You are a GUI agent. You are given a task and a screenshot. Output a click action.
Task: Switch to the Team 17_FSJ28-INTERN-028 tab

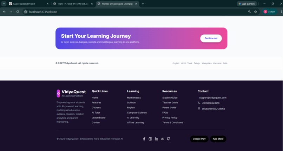click(x=73, y=4)
